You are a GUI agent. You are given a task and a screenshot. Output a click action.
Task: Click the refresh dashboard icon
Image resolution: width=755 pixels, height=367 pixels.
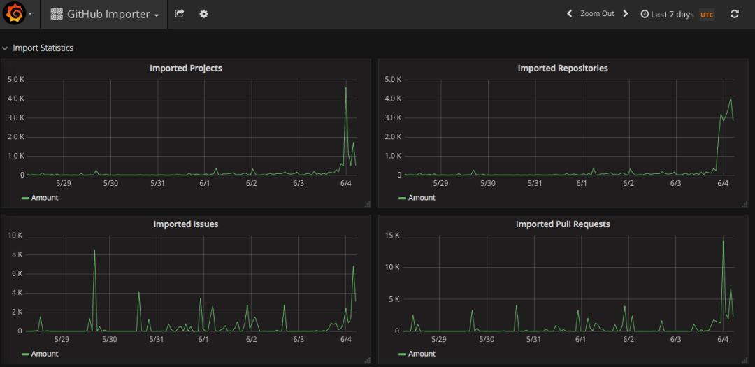click(734, 14)
